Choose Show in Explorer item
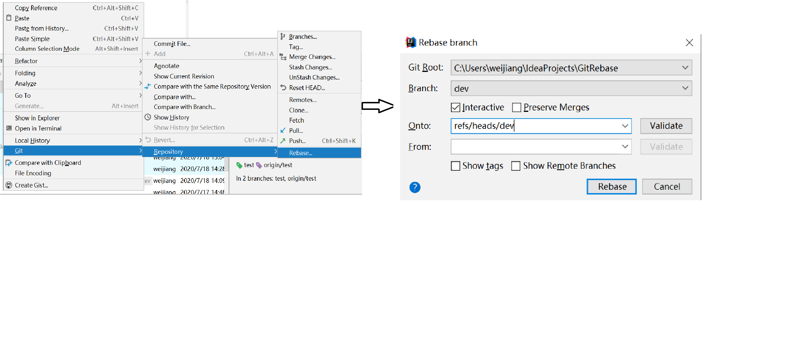The image size is (794, 346). tap(73, 118)
